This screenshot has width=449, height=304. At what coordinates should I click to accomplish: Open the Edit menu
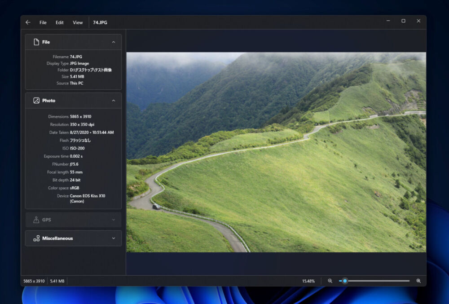click(x=60, y=22)
